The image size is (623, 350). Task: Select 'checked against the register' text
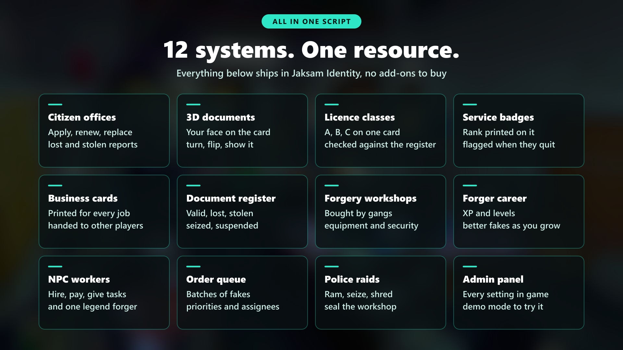coord(380,145)
